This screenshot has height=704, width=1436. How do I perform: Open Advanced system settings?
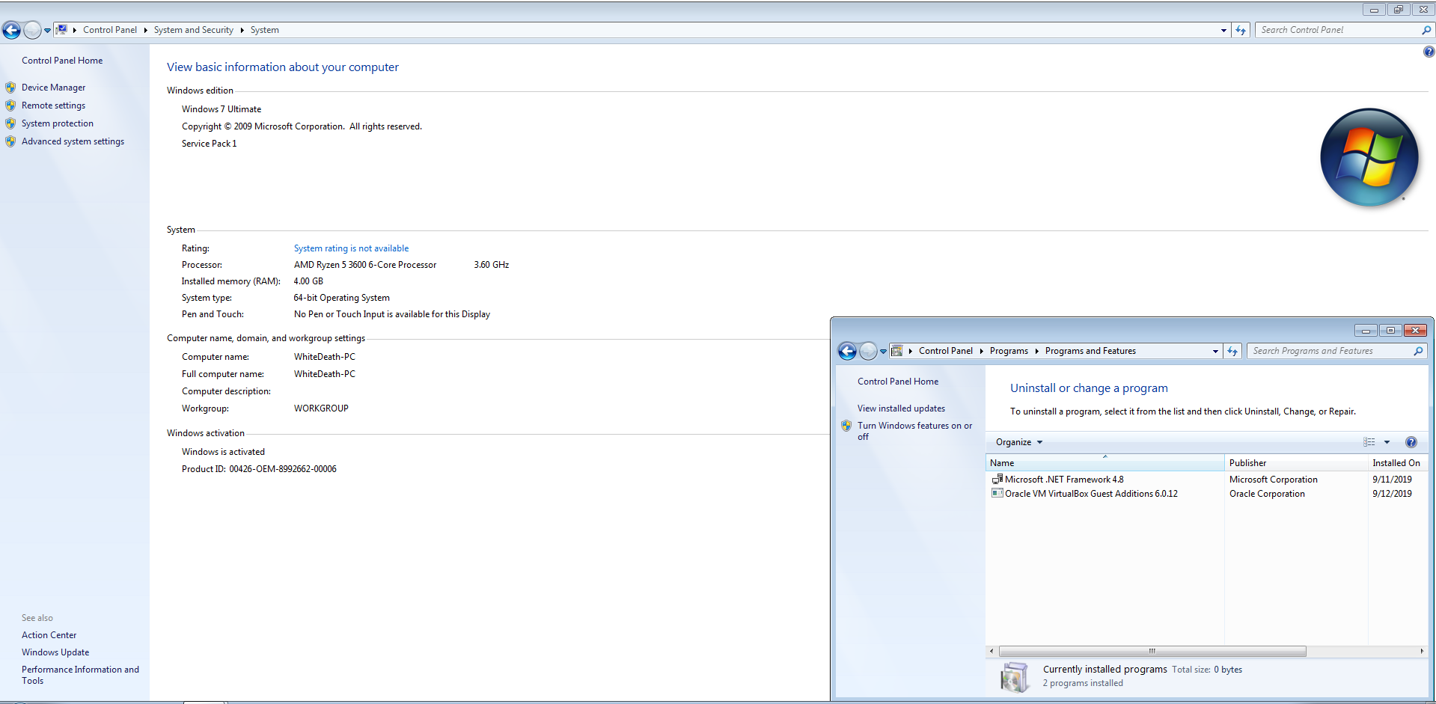click(73, 141)
